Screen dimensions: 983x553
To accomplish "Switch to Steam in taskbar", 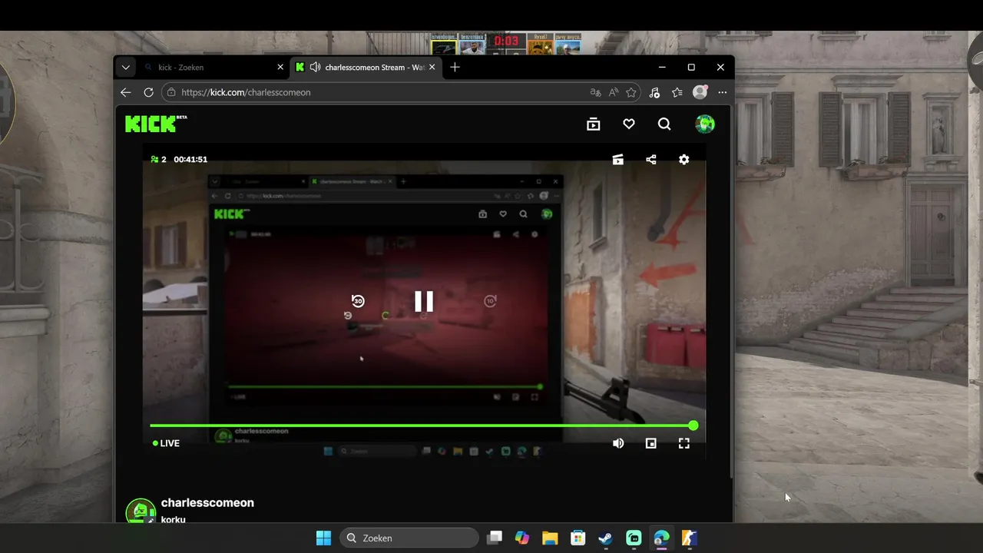I will [605, 538].
